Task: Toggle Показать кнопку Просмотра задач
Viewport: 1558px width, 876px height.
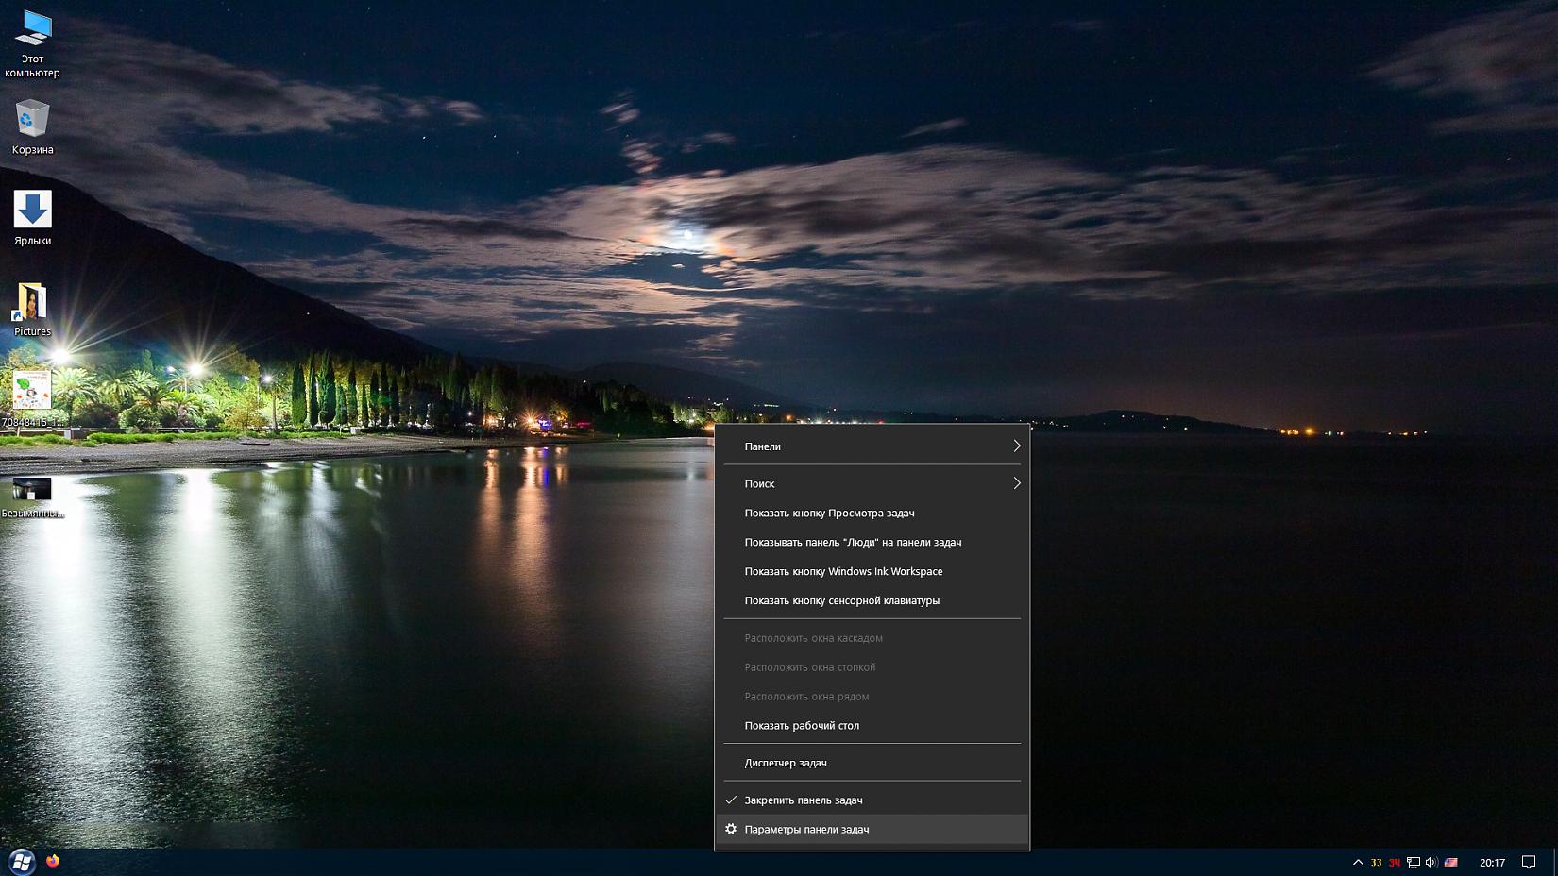Action: tap(829, 513)
